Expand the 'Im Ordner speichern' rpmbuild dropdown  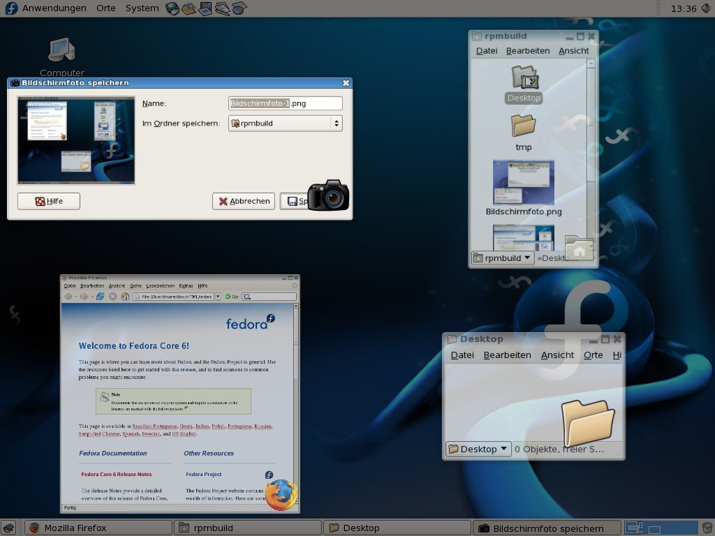point(286,124)
